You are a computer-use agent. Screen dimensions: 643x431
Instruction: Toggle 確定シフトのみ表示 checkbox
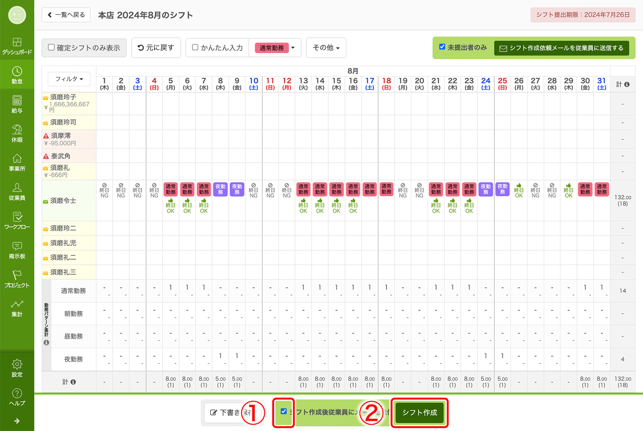(x=51, y=47)
